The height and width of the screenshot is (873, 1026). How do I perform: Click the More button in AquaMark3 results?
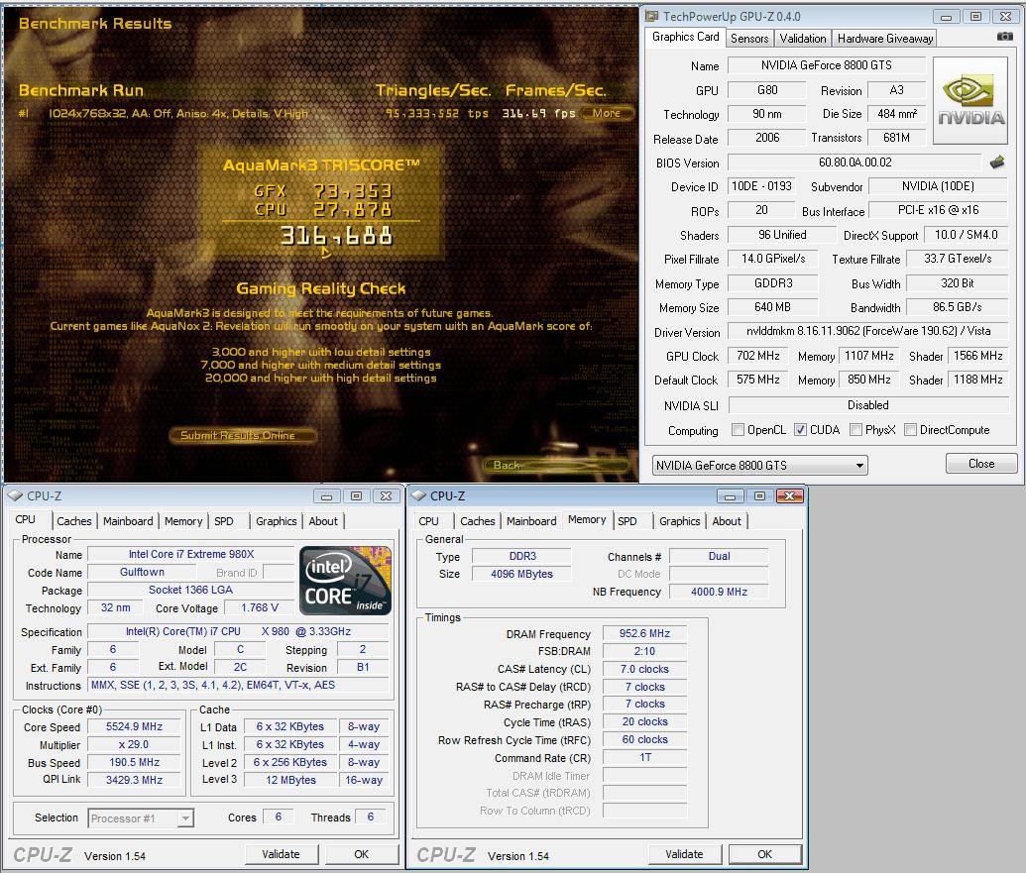[x=607, y=113]
